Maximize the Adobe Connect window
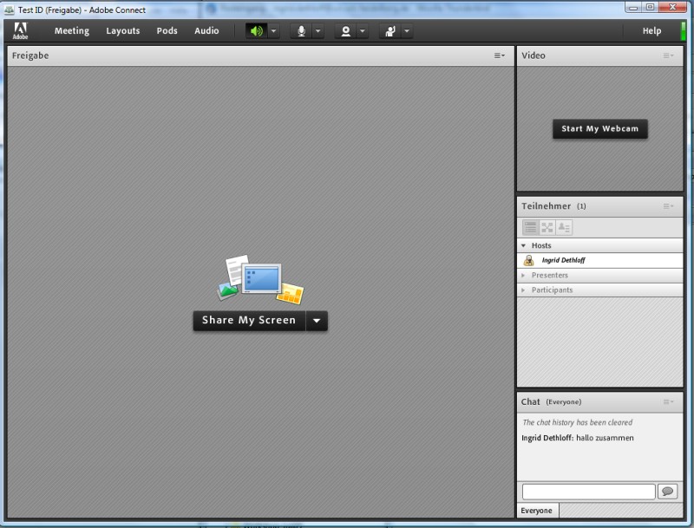Image resolution: width=694 pixels, height=528 pixels. coord(650,8)
